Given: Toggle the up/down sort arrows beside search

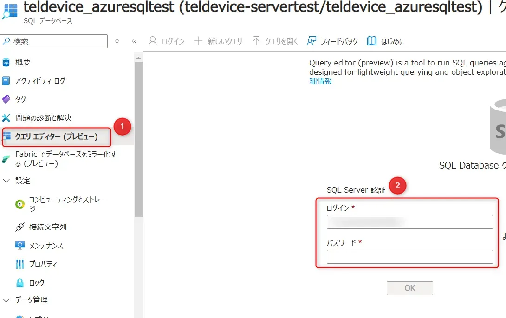Looking at the screenshot, I should click(117, 41).
